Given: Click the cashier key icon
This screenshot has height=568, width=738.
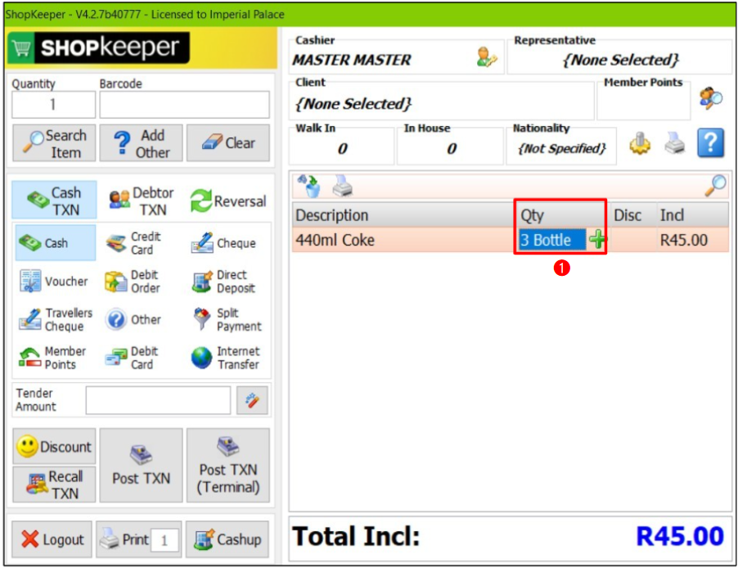Looking at the screenshot, I should (x=486, y=57).
